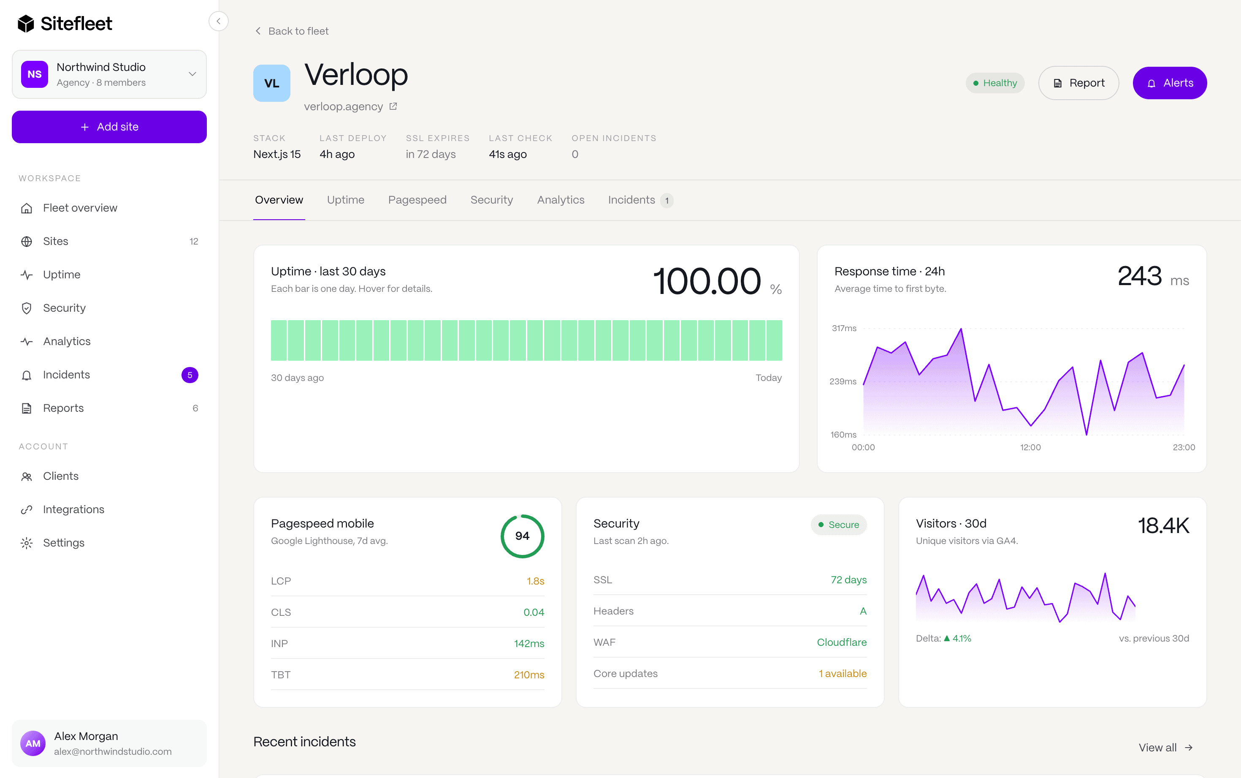
Task: Select the Sites globe icon in sidebar
Action: click(27, 241)
